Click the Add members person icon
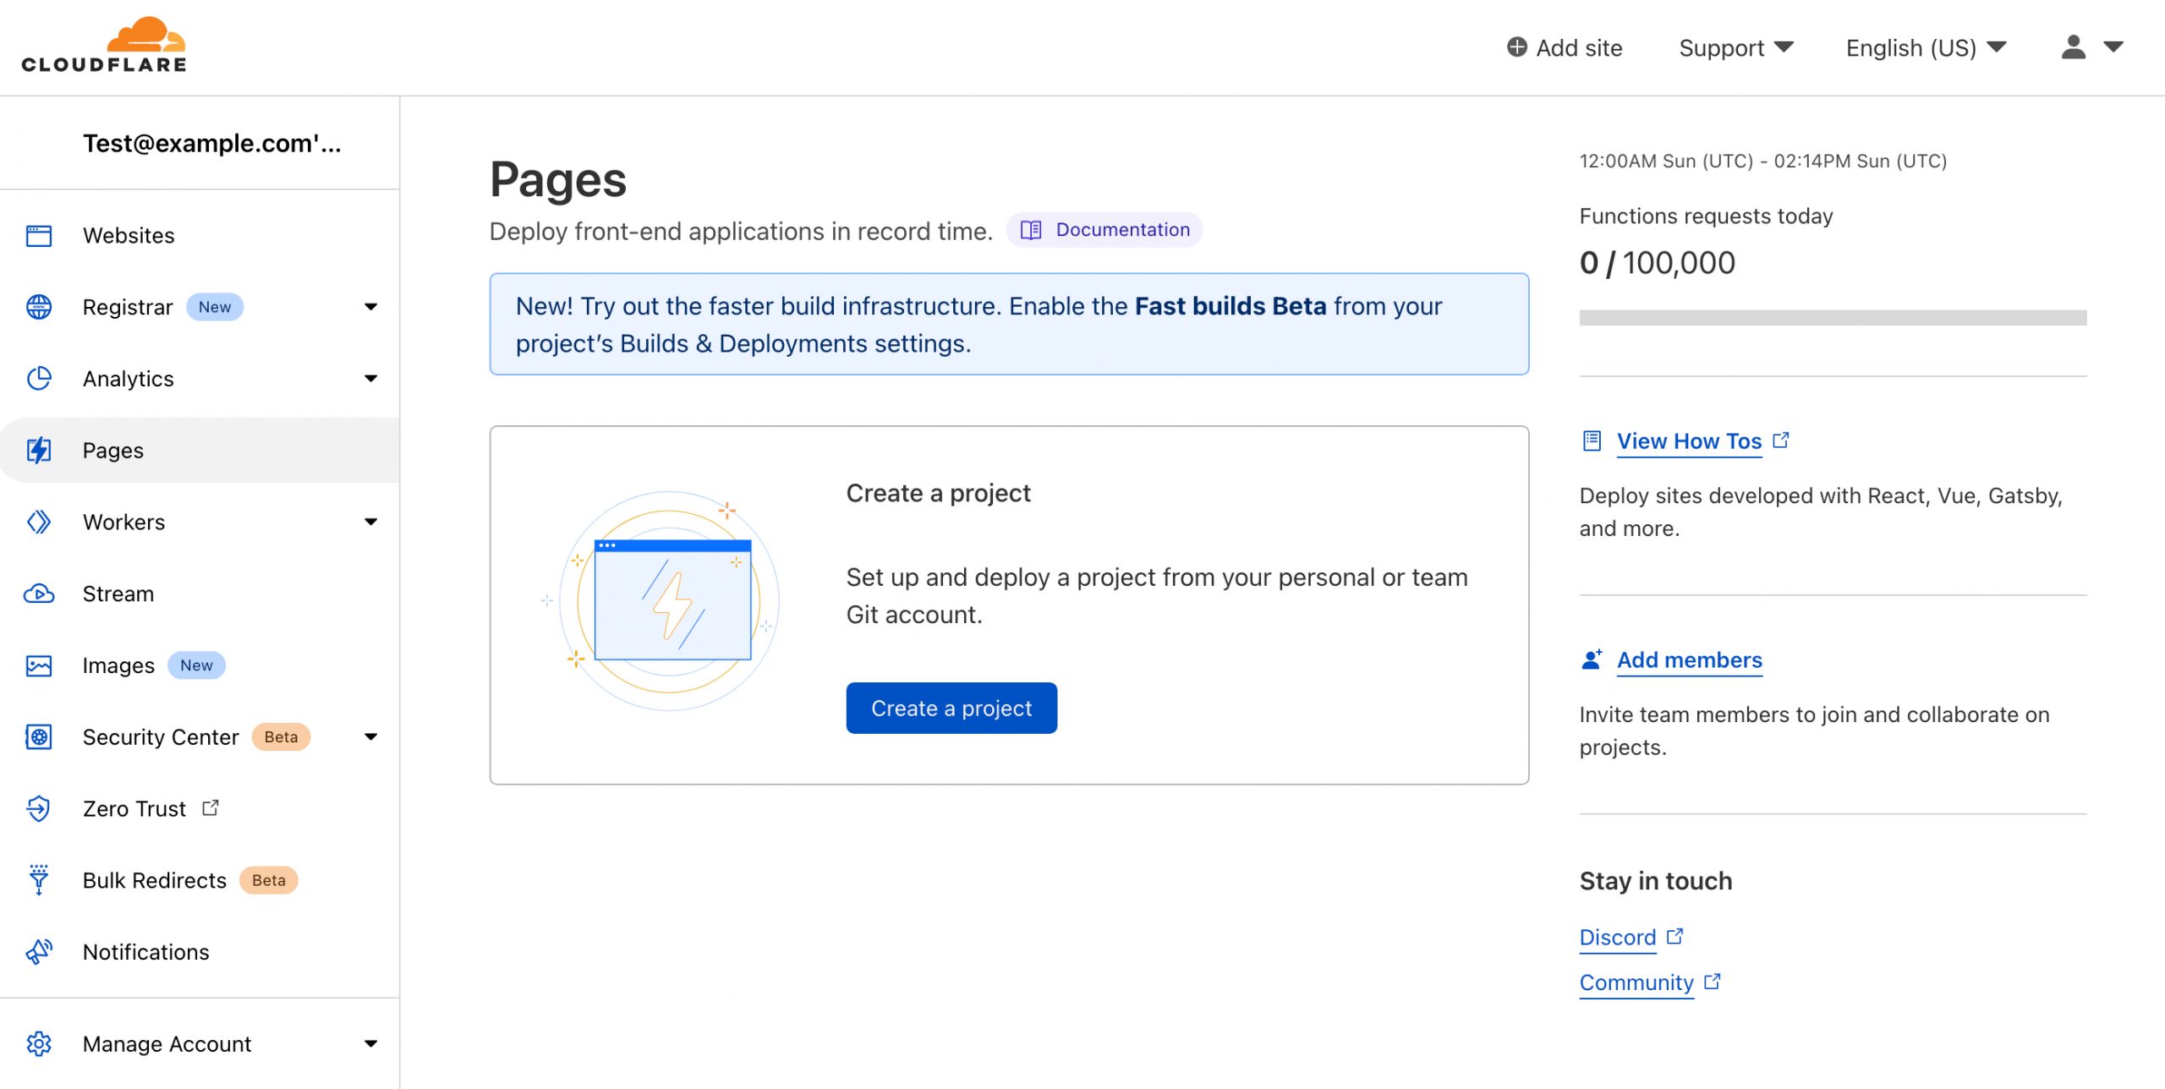The width and height of the screenshot is (2165, 1089). click(x=1592, y=660)
